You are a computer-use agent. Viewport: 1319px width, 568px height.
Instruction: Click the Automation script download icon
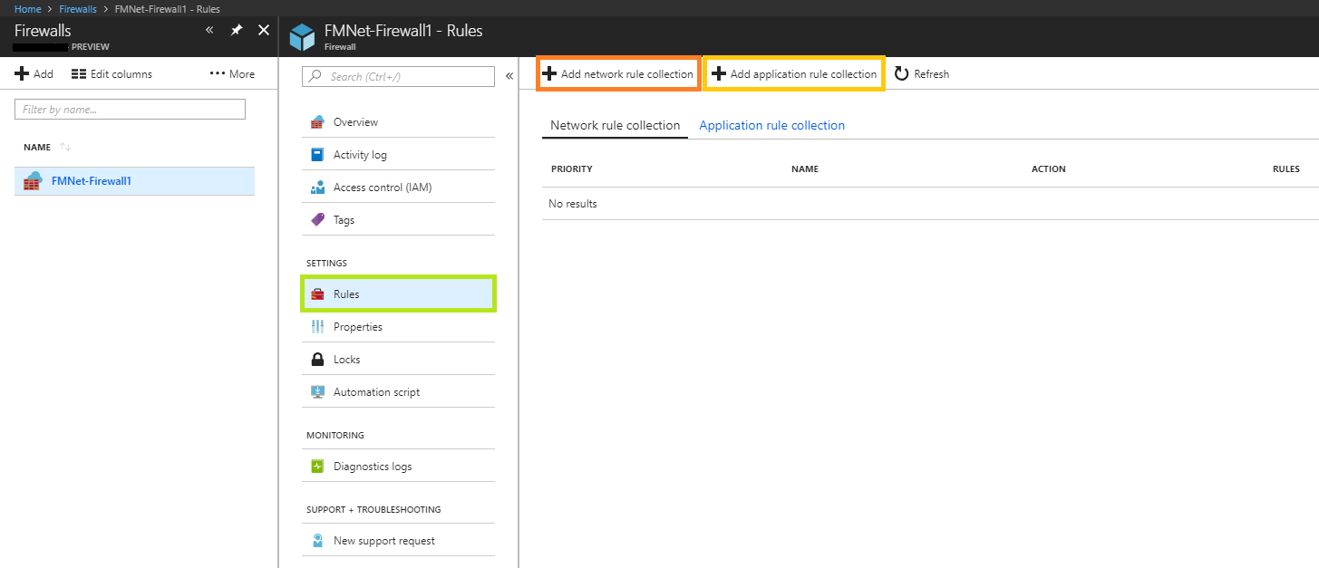[x=317, y=392]
